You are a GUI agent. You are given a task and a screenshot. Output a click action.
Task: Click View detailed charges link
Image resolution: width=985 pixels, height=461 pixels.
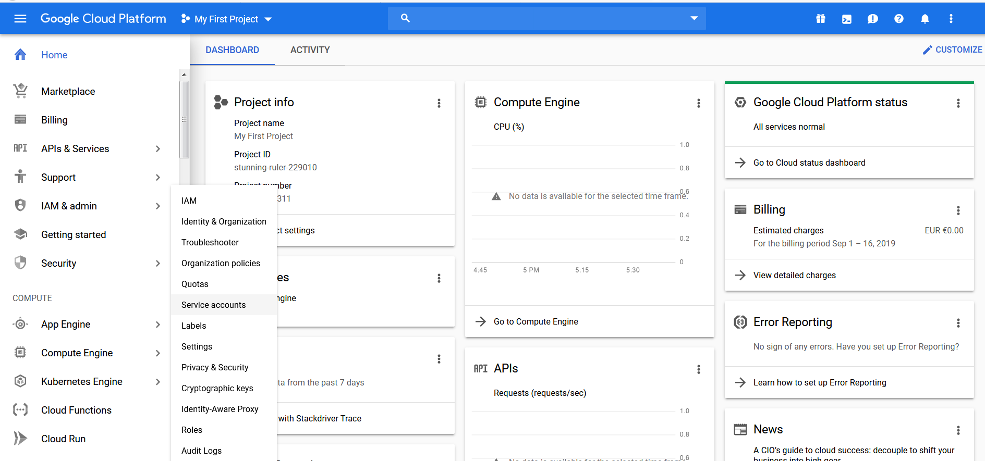[794, 275]
